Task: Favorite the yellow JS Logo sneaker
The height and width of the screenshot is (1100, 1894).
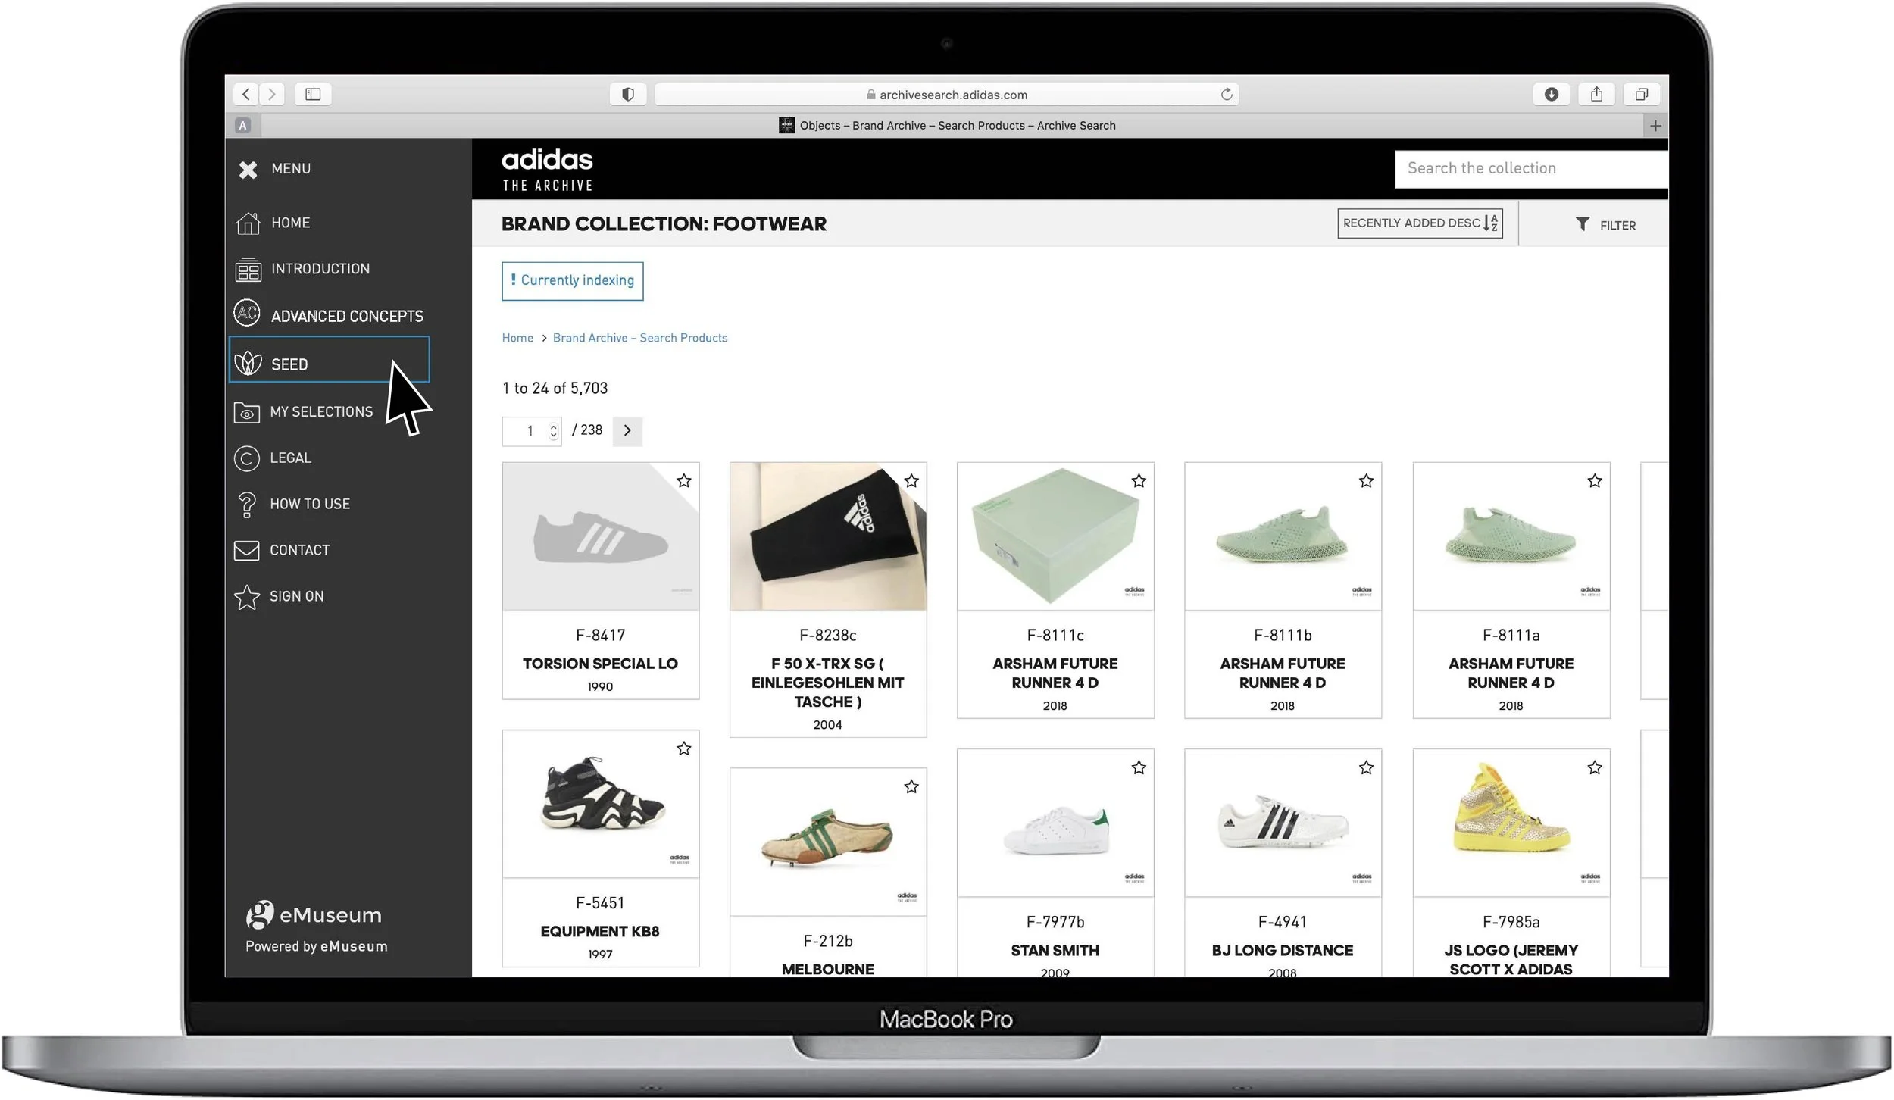Action: point(1595,767)
